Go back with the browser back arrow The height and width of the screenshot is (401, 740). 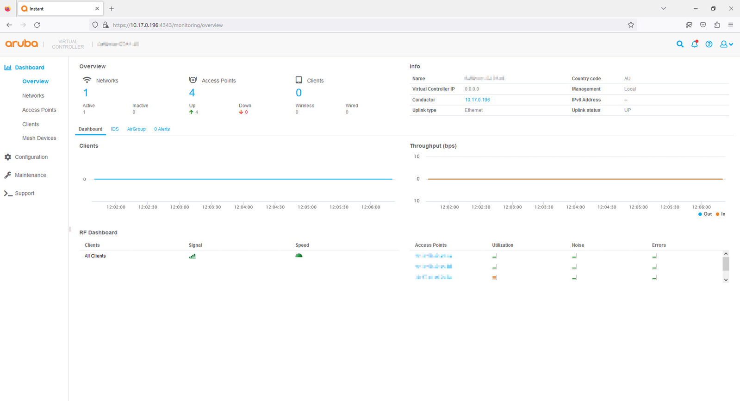point(9,25)
